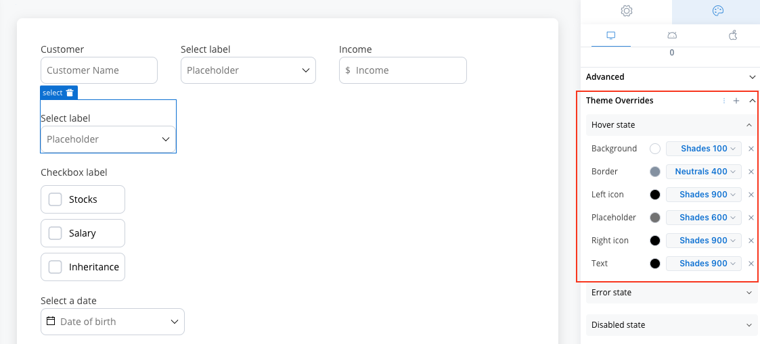Check the Inheritance checkbox
760x344 pixels.
[x=55, y=267]
